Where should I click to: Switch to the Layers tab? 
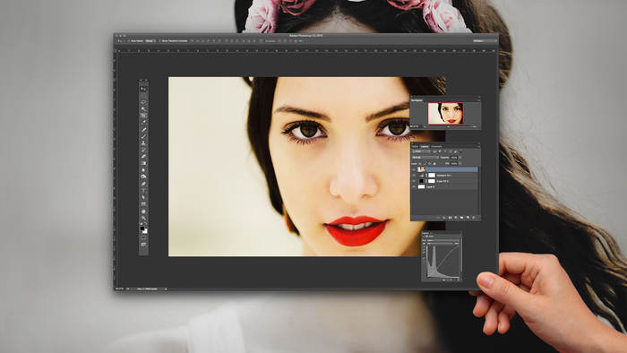coord(425,147)
